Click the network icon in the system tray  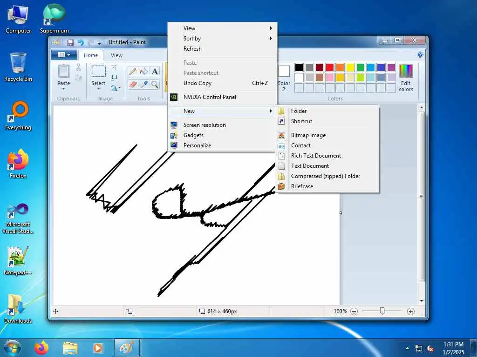(x=419, y=349)
